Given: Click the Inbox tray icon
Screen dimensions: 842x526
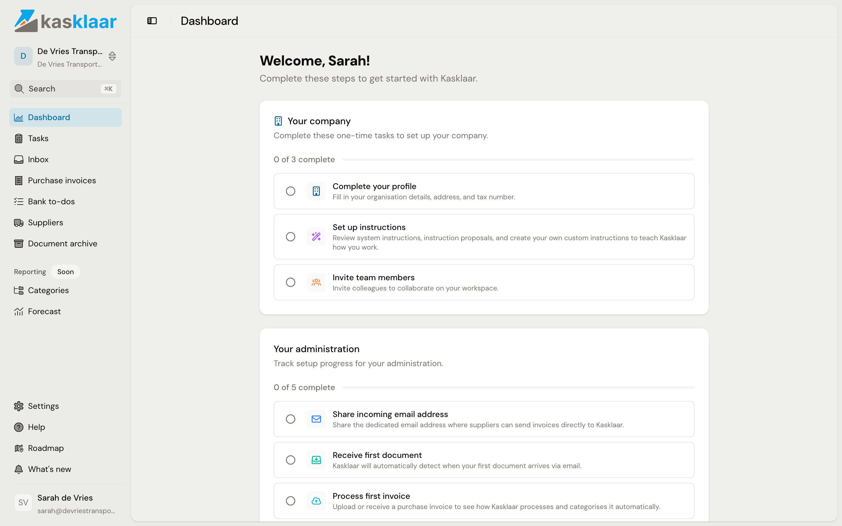Looking at the screenshot, I should pyautogui.click(x=19, y=159).
